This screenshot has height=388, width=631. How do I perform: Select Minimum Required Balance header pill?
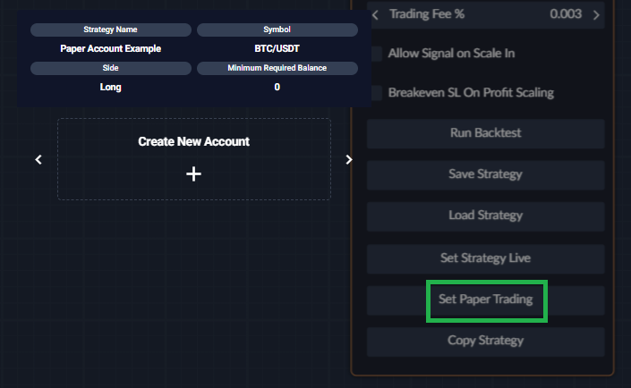point(277,68)
